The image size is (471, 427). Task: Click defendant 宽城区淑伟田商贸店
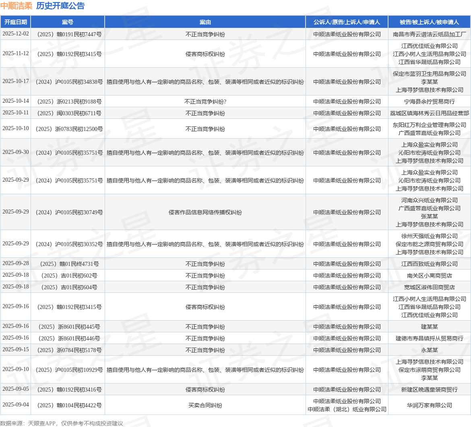429,288
